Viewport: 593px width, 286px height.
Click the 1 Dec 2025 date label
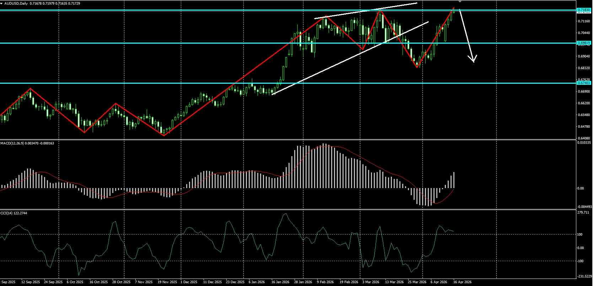click(189, 282)
